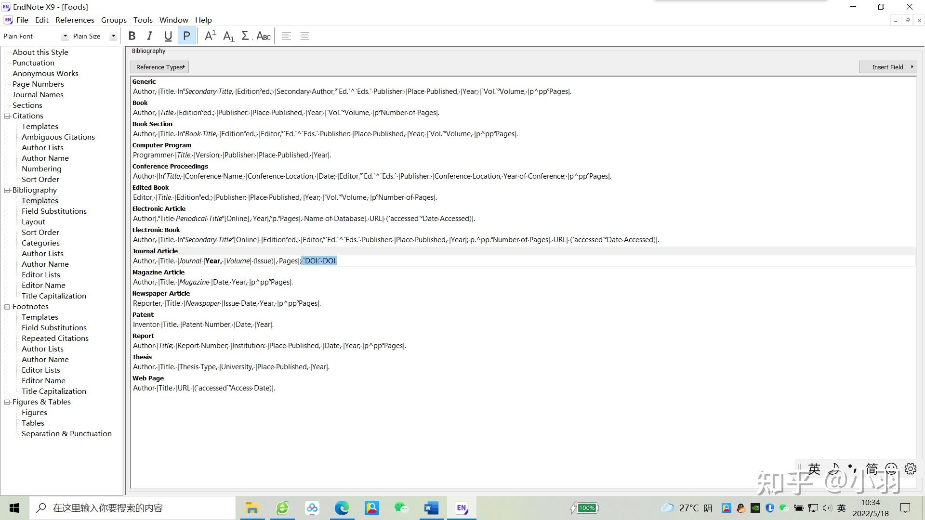Collapse the Citations tree node
This screenshot has width=925, height=520.
pos(7,116)
